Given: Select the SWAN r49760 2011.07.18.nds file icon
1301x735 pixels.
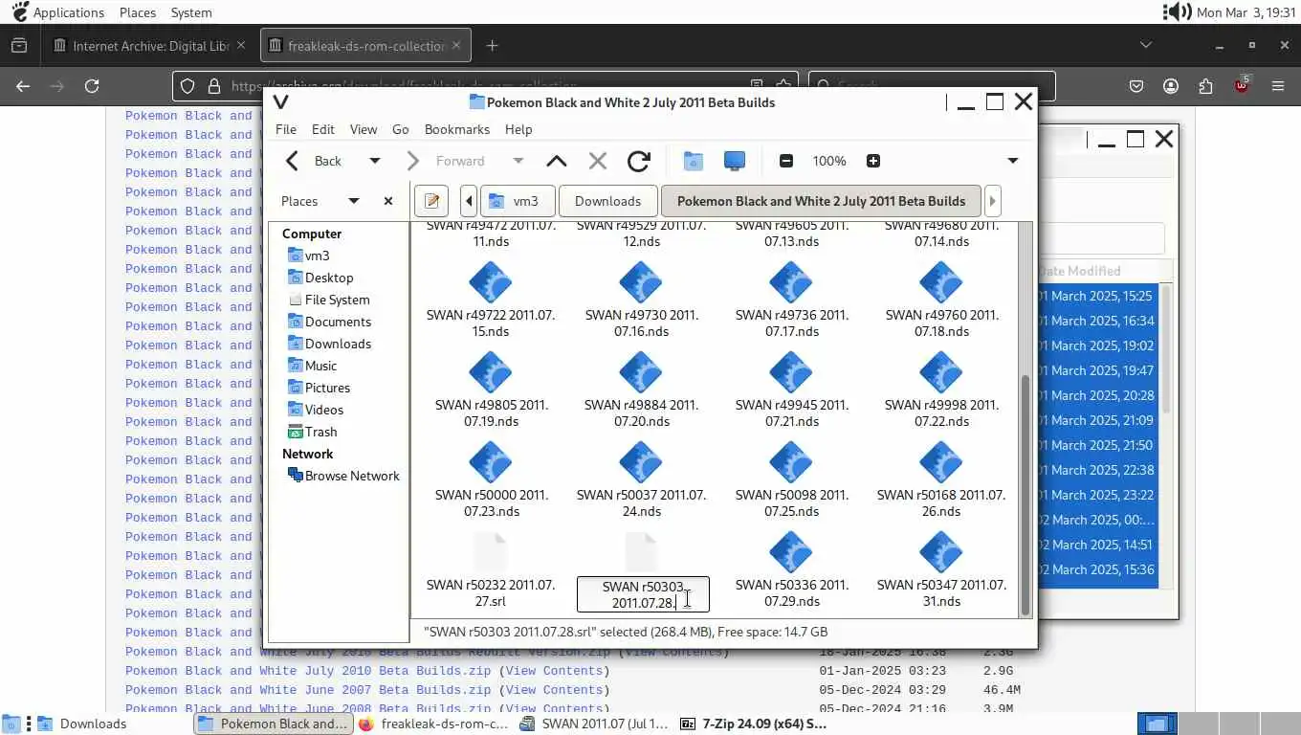Looking at the screenshot, I should [941, 283].
